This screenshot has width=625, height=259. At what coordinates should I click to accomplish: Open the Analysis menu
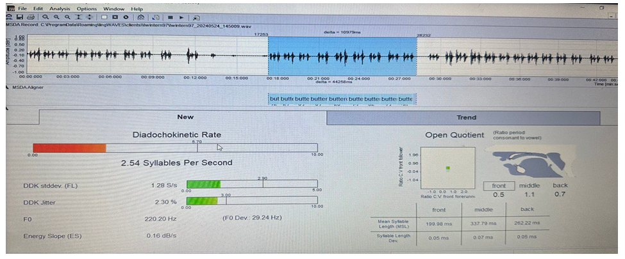(60, 8)
